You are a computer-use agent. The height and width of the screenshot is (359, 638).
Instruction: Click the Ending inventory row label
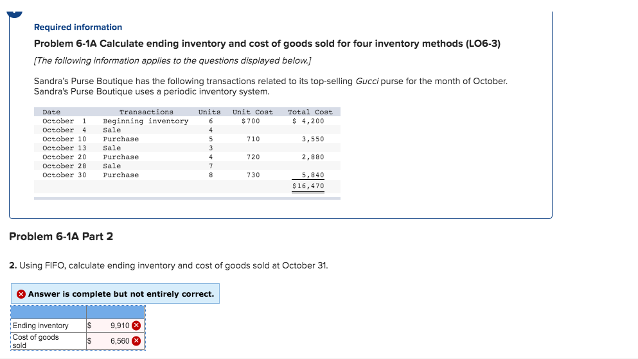40,325
